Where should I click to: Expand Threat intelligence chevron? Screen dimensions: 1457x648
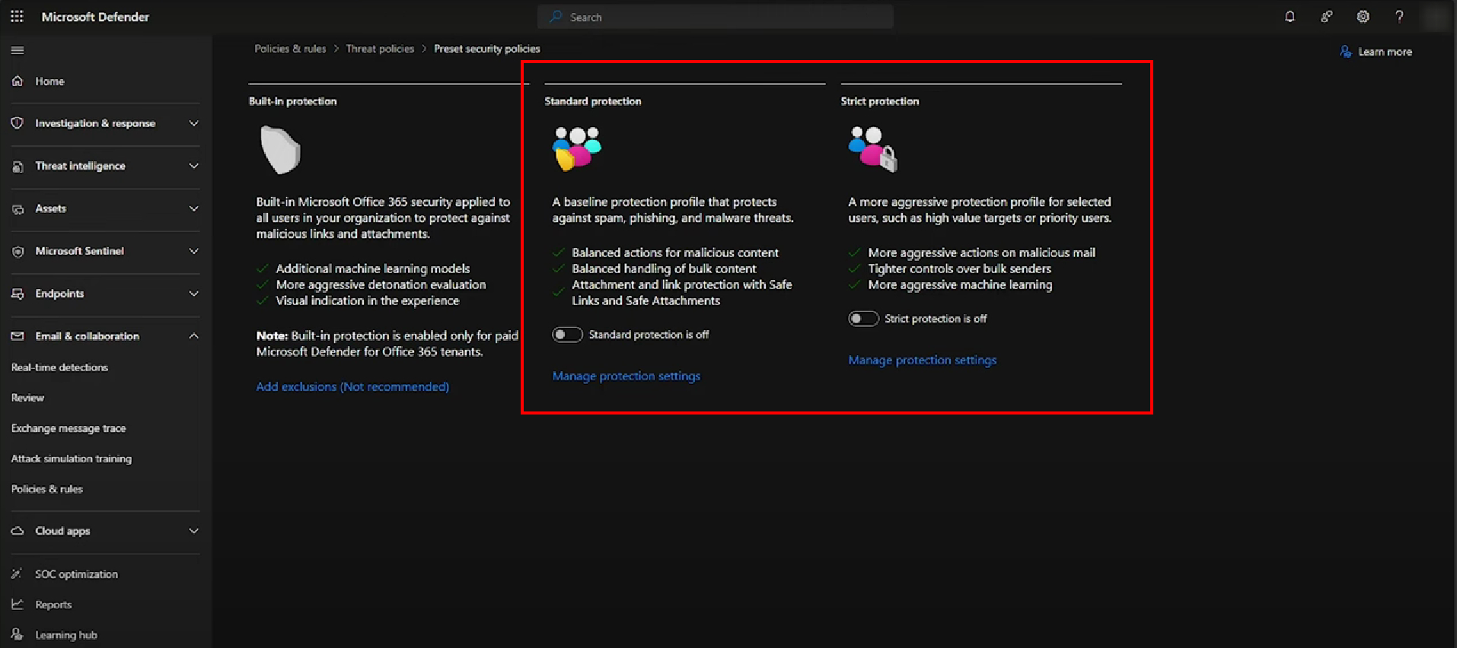tap(193, 166)
